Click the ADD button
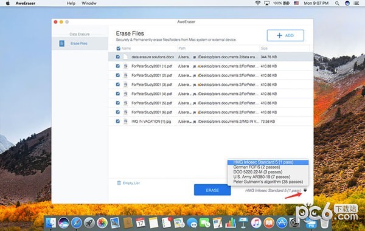 point(285,35)
